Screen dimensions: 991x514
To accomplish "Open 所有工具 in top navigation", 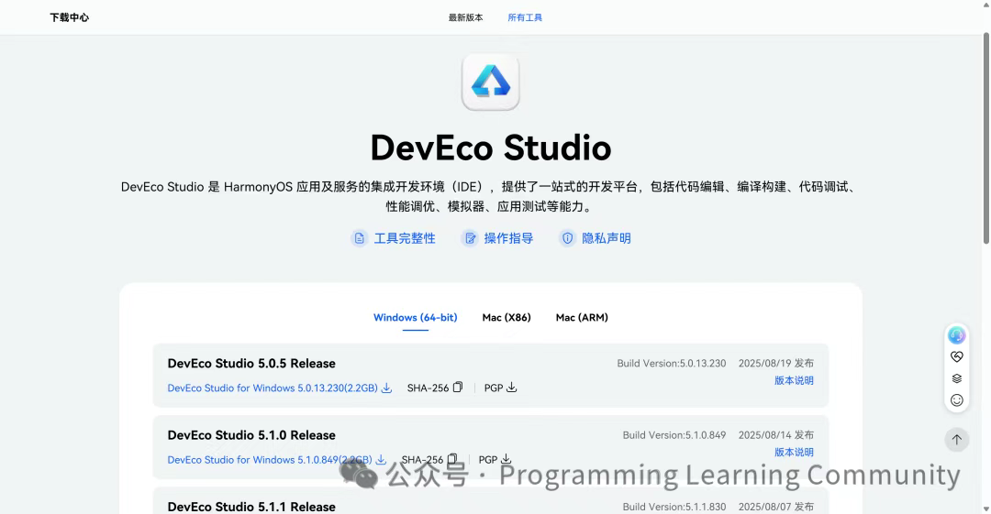I will pos(525,17).
